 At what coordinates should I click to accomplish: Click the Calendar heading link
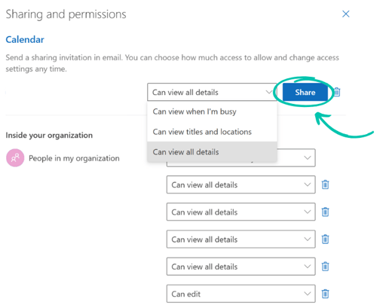point(25,39)
